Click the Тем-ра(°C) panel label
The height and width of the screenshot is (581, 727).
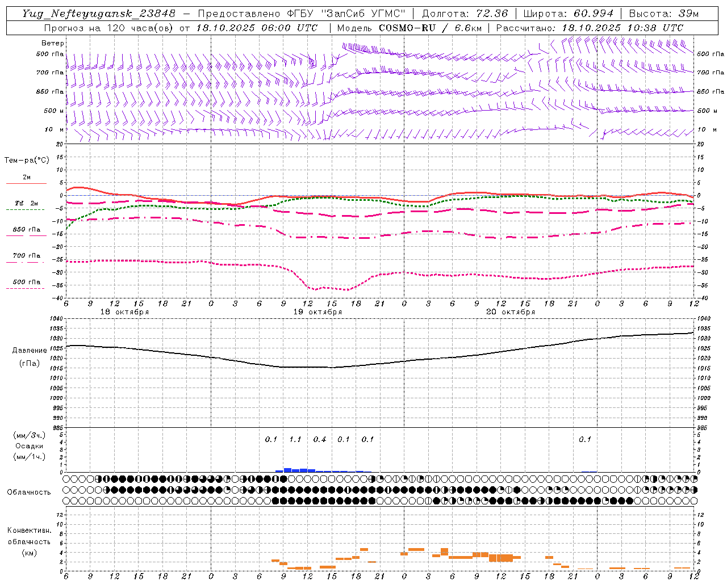[x=27, y=161]
